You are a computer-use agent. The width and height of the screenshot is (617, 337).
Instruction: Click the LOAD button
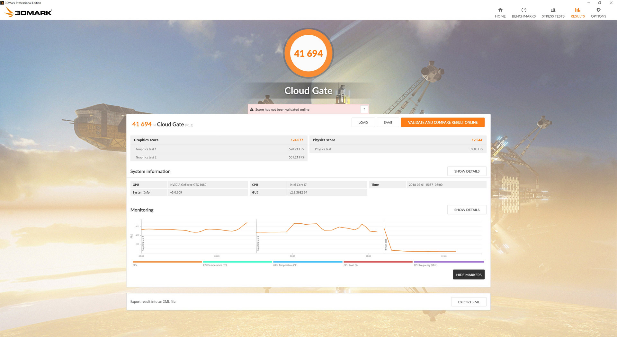click(x=363, y=122)
